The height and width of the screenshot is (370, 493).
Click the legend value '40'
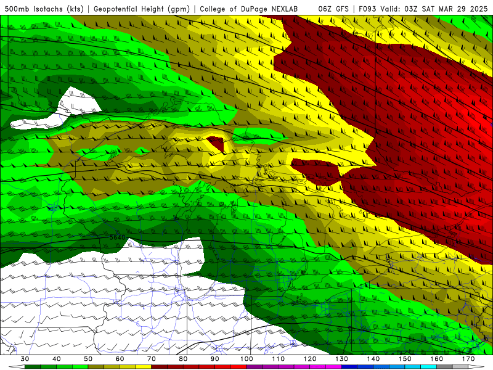point(57,359)
